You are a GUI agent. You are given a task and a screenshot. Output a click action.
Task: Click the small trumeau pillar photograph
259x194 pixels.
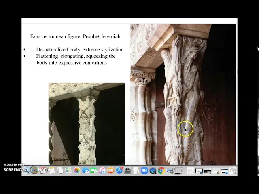87,124
